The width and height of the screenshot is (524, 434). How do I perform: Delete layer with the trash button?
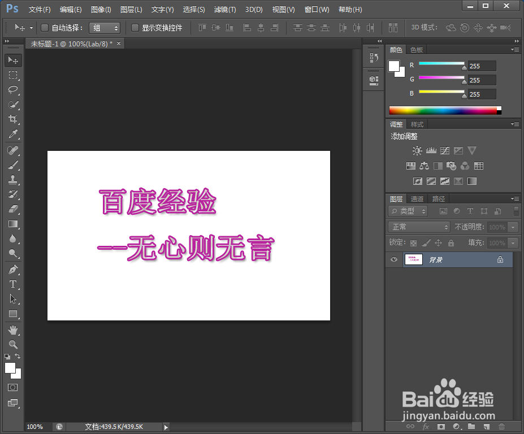(x=501, y=427)
